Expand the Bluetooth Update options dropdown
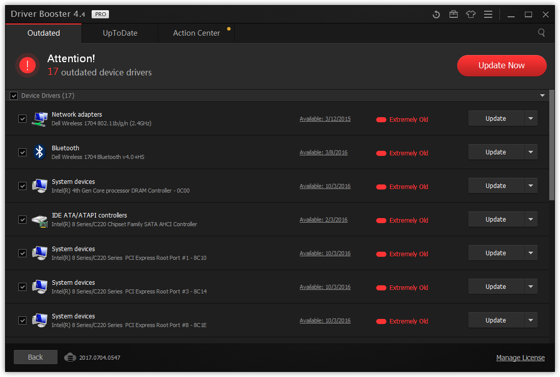The height and width of the screenshot is (377, 560). coord(531,152)
